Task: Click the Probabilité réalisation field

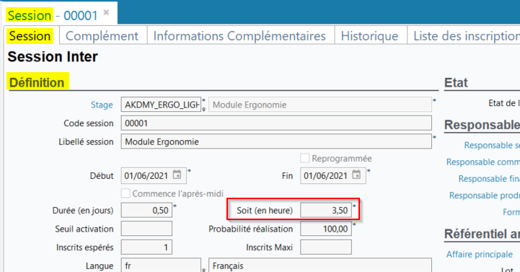Action: [x=326, y=229]
